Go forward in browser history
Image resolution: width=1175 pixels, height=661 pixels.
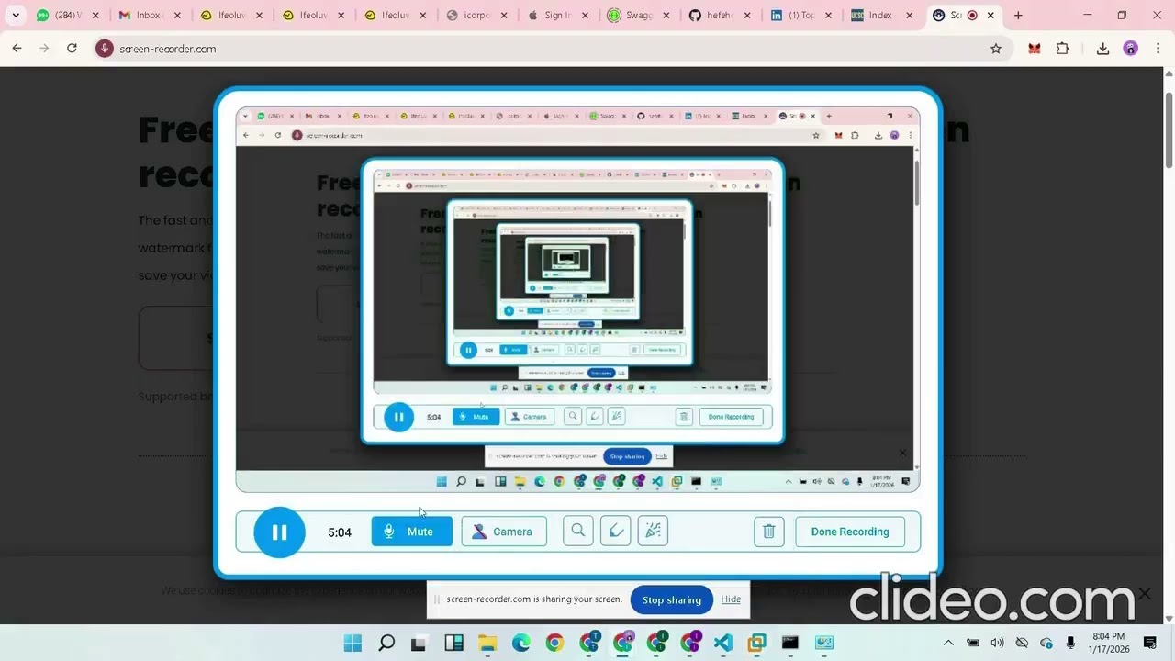coord(44,49)
